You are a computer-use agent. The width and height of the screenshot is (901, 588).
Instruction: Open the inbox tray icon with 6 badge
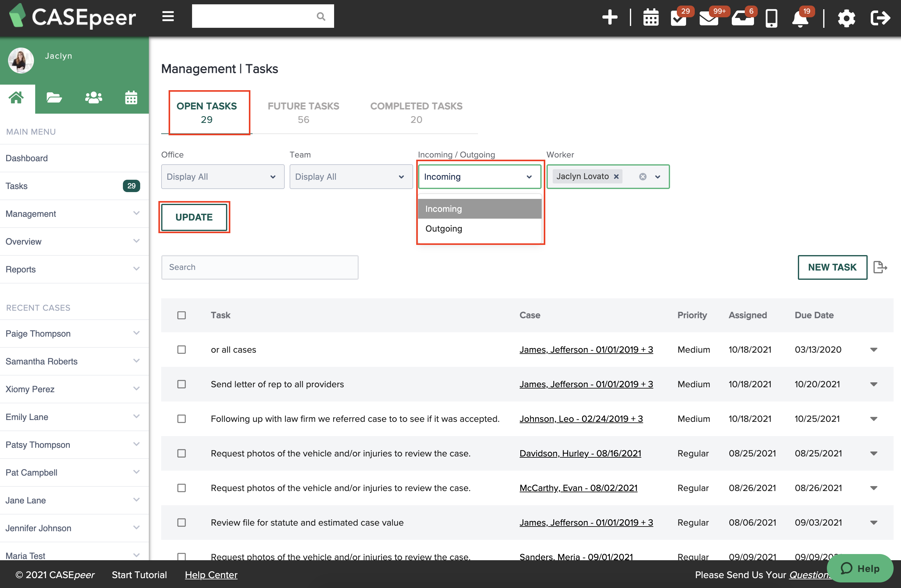743,18
